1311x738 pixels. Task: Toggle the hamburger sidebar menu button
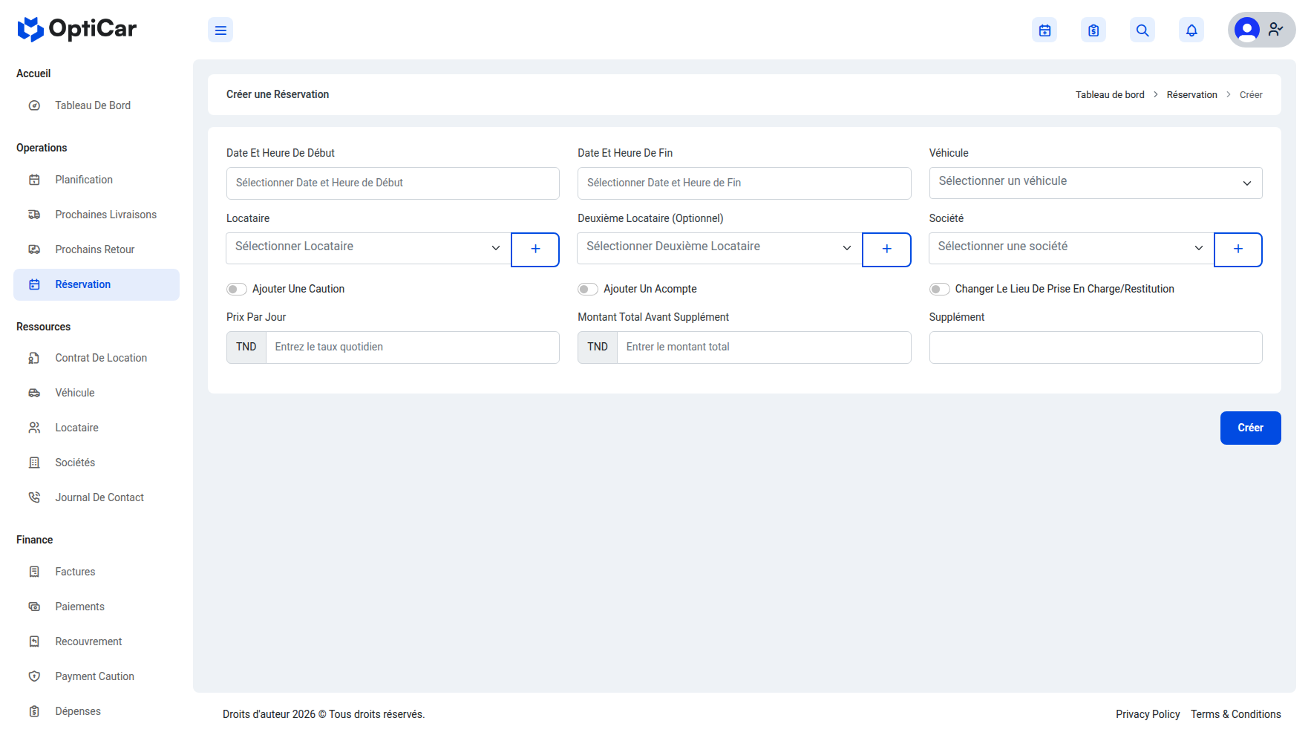point(220,30)
